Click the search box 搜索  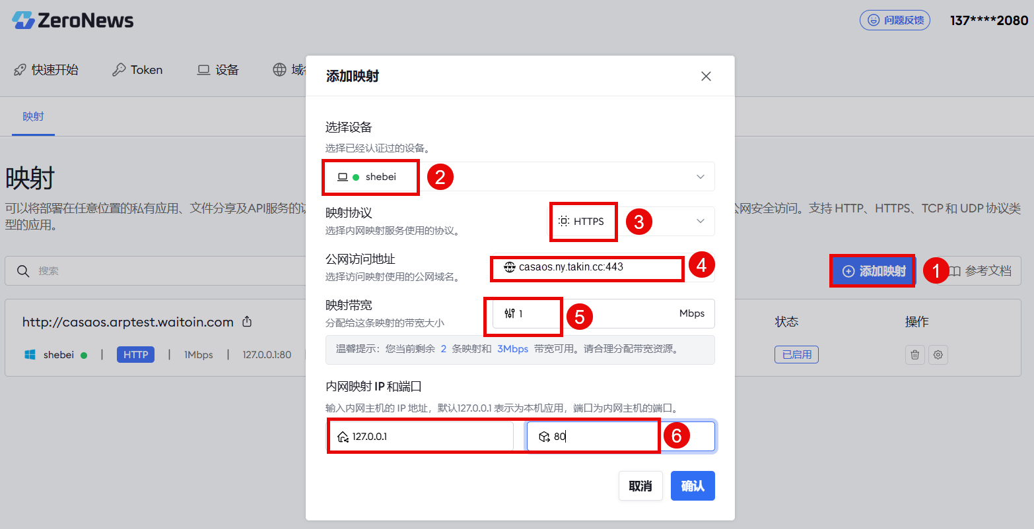[155, 271]
